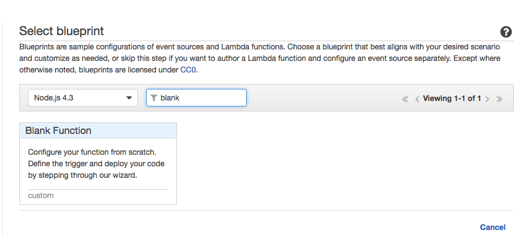Go to previous blueprints page
Viewport: 527px width, 236px height.
click(417, 99)
